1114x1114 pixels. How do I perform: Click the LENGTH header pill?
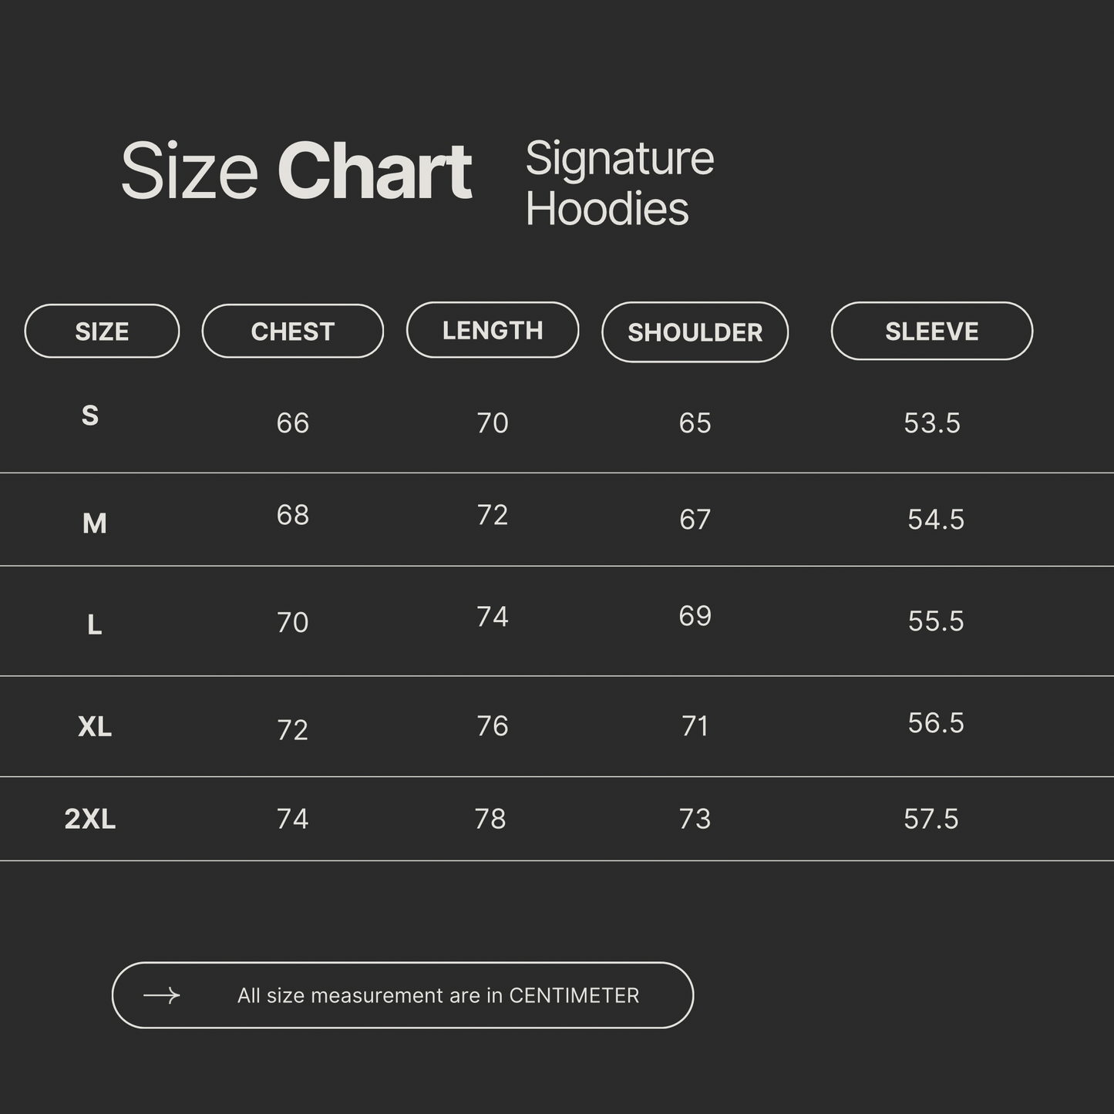493,330
